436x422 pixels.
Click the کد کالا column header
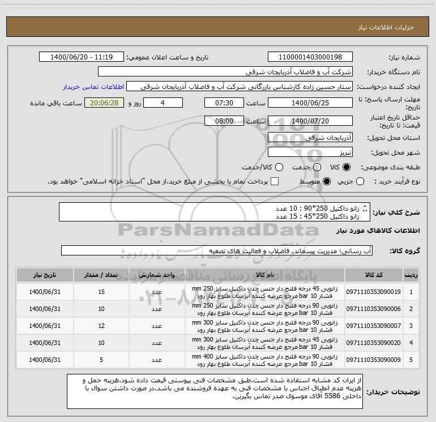(374, 275)
